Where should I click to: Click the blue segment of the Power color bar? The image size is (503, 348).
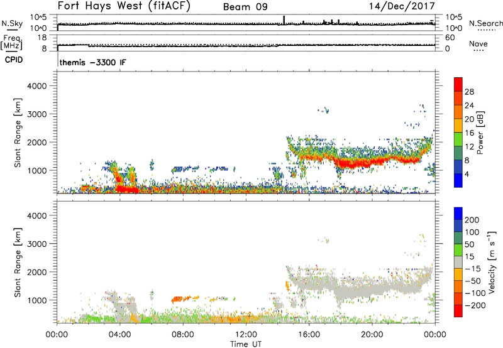458,180
